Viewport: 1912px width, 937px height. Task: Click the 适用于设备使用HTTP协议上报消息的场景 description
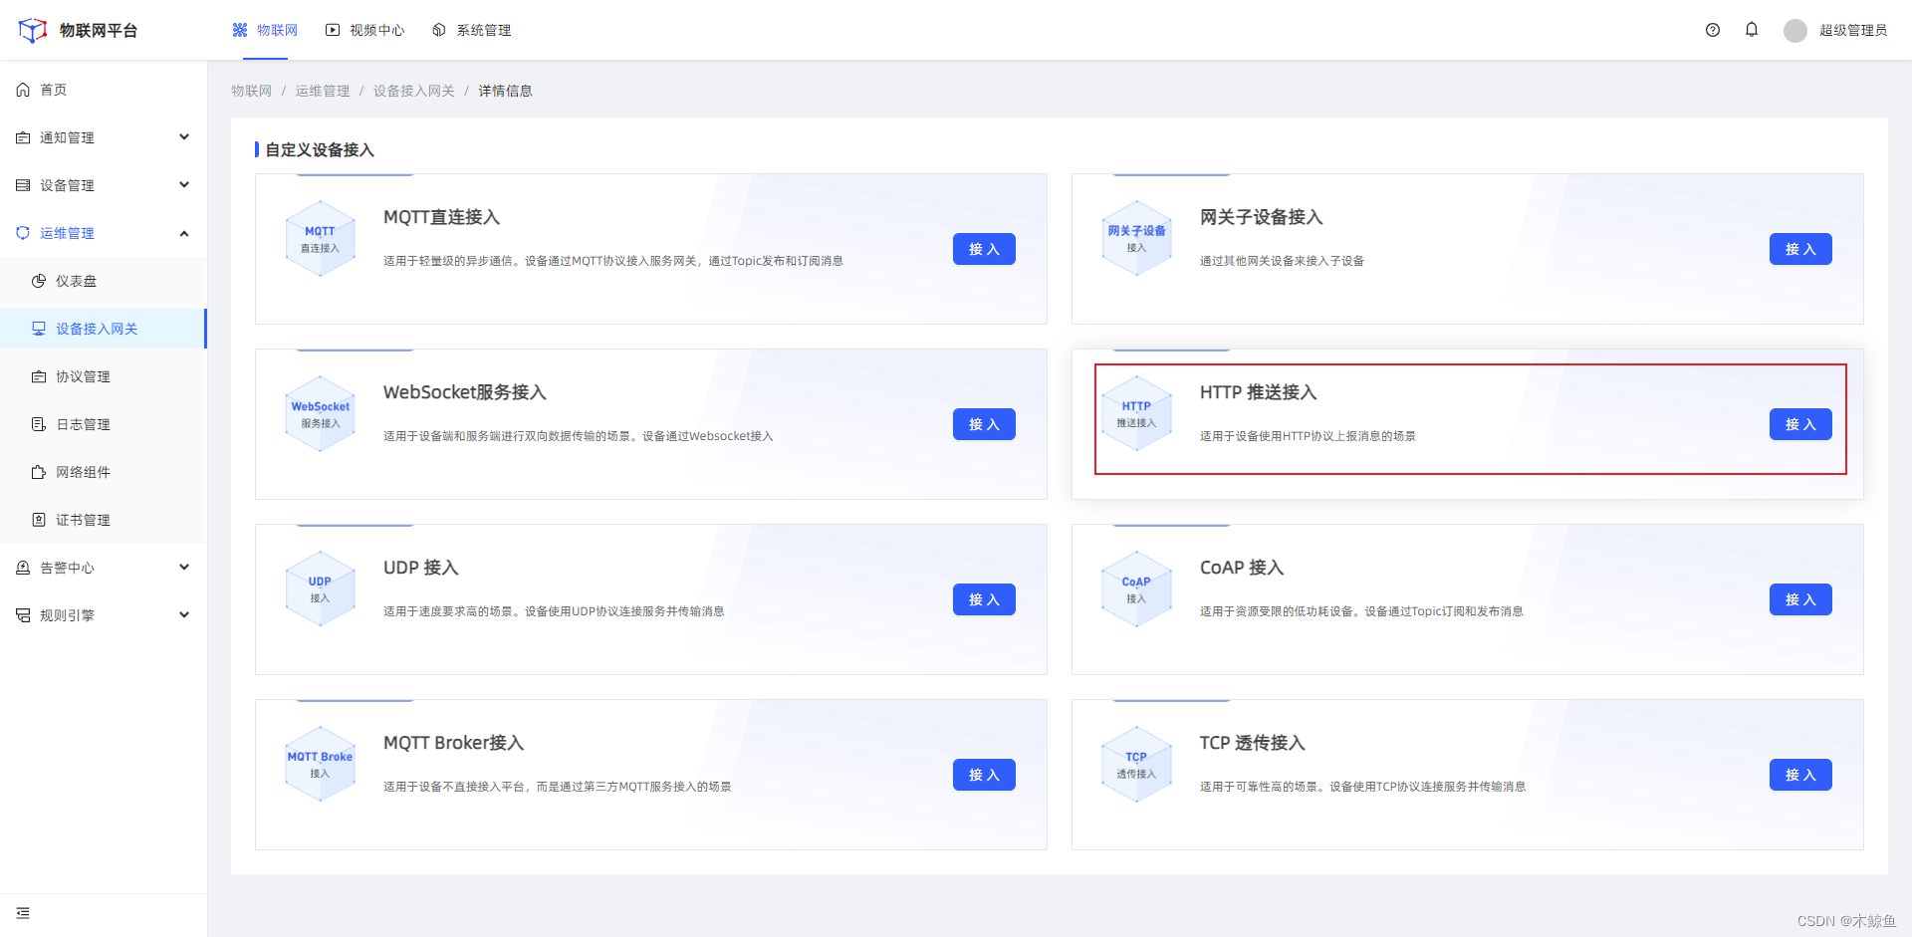(x=1308, y=436)
